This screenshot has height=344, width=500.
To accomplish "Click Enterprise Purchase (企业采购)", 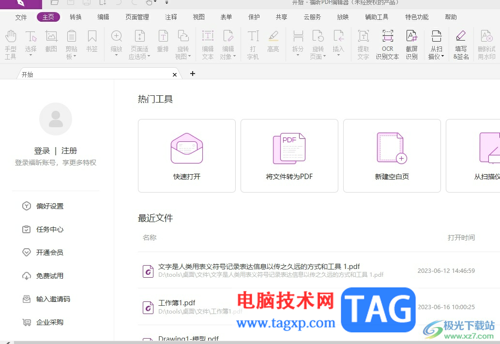I will (x=43, y=322).
